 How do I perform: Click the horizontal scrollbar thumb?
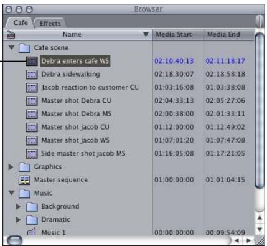14,240
